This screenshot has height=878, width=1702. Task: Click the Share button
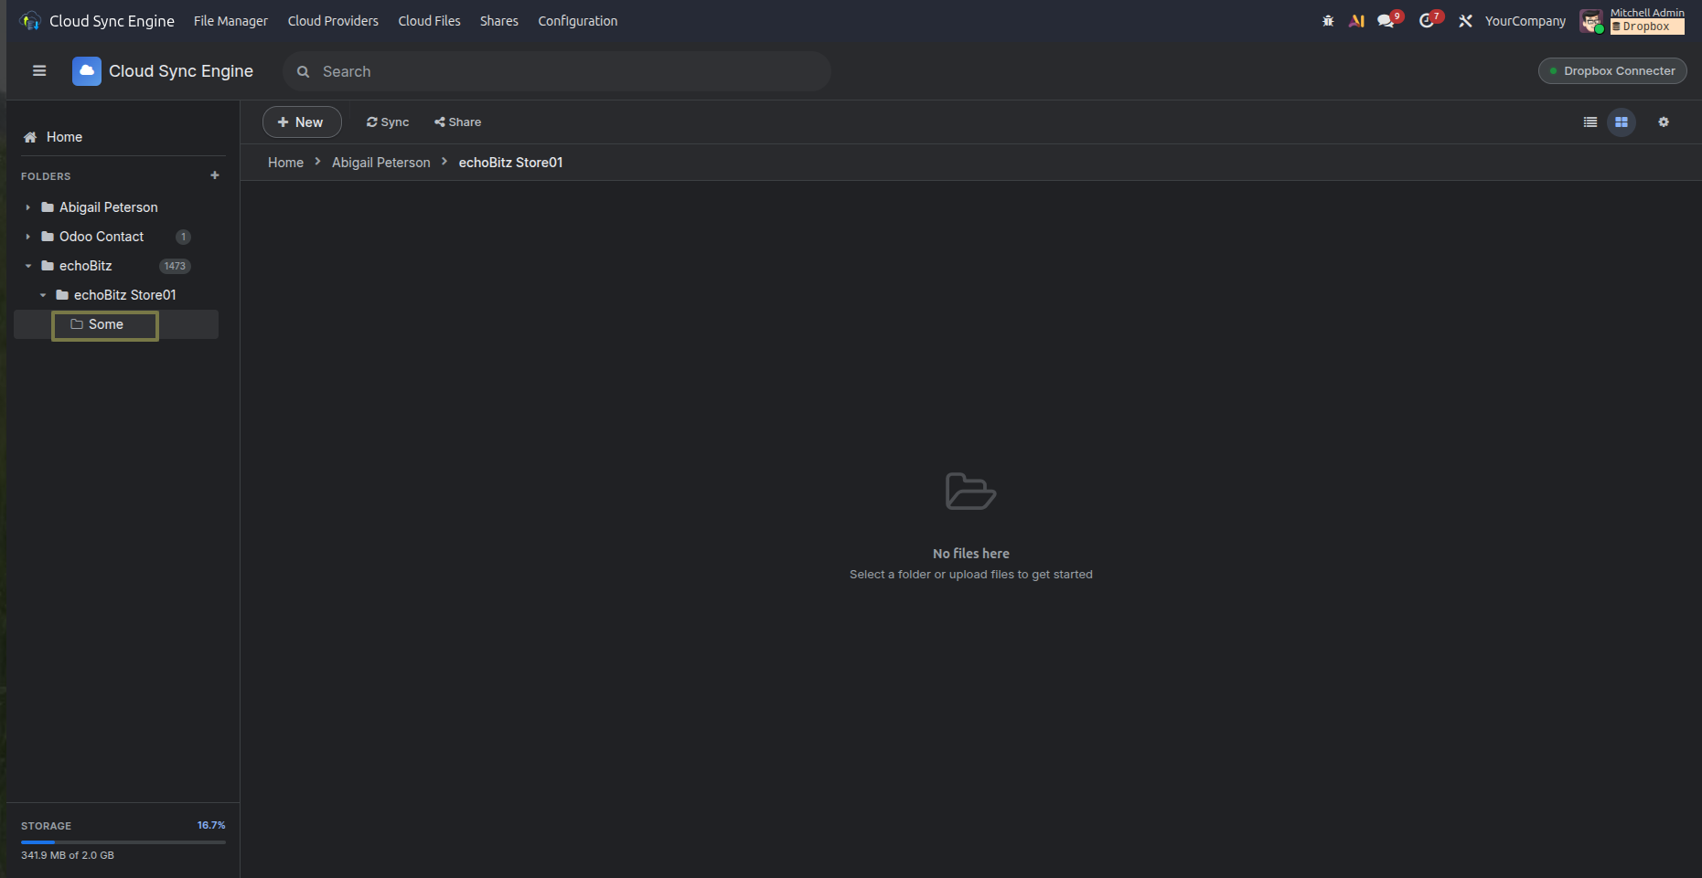coord(458,122)
